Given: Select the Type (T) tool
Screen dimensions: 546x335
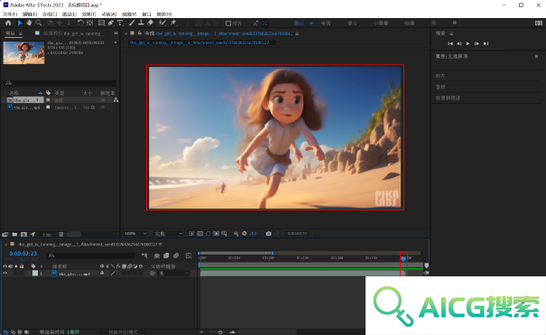Looking at the screenshot, I should pos(120,23).
